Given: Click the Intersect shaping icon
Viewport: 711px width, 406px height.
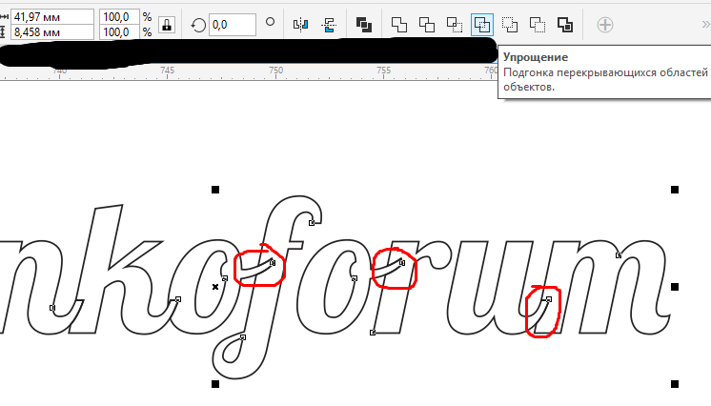Looking at the screenshot, I should (x=455, y=24).
